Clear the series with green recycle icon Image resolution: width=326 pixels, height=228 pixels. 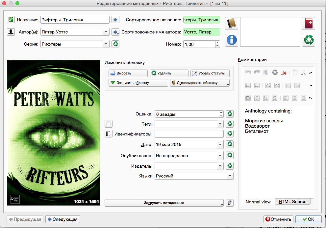(115, 44)
